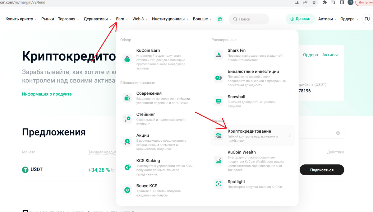Expand the Earn dropdown menu
The image size is (373, 212).
point(122,19)
